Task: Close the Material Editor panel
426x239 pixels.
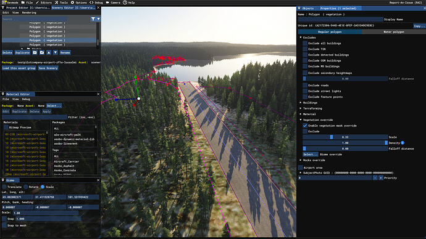Action: [98, 94]
